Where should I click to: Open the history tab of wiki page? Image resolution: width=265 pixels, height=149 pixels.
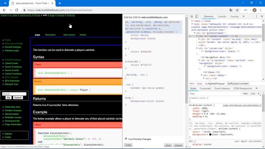83,35
